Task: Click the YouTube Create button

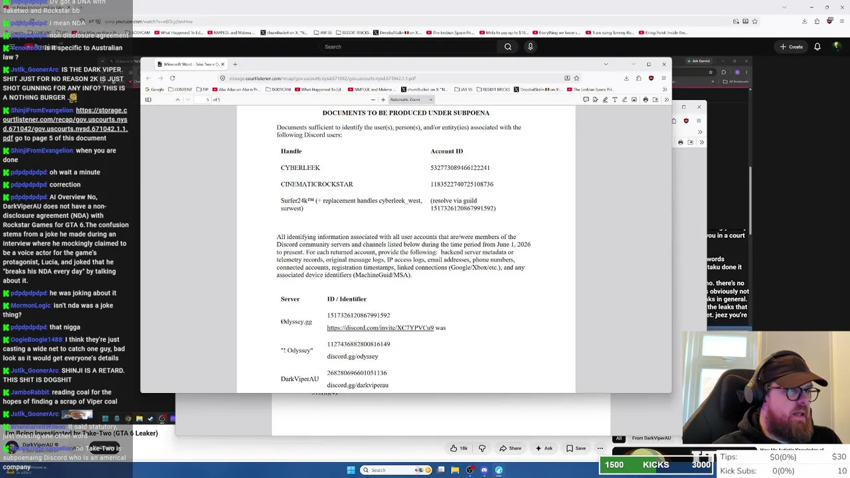Action: click(792, 46)
